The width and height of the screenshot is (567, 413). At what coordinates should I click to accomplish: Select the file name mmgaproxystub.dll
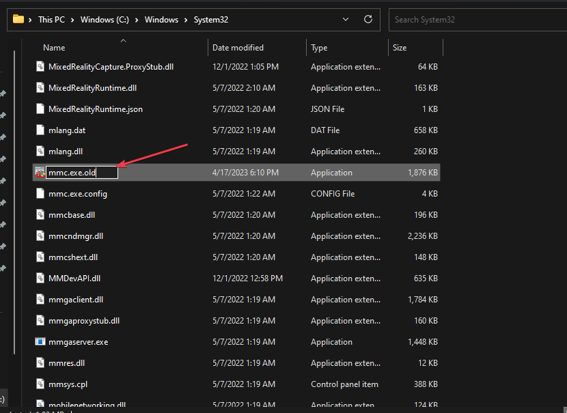[84, 321]
